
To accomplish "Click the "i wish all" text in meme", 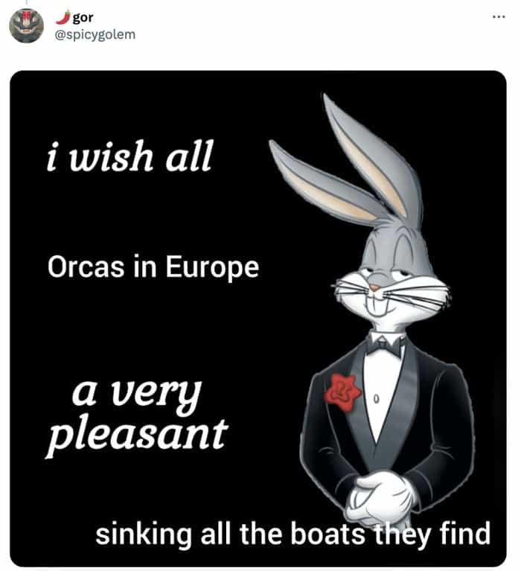I will [x=129, y=157].
